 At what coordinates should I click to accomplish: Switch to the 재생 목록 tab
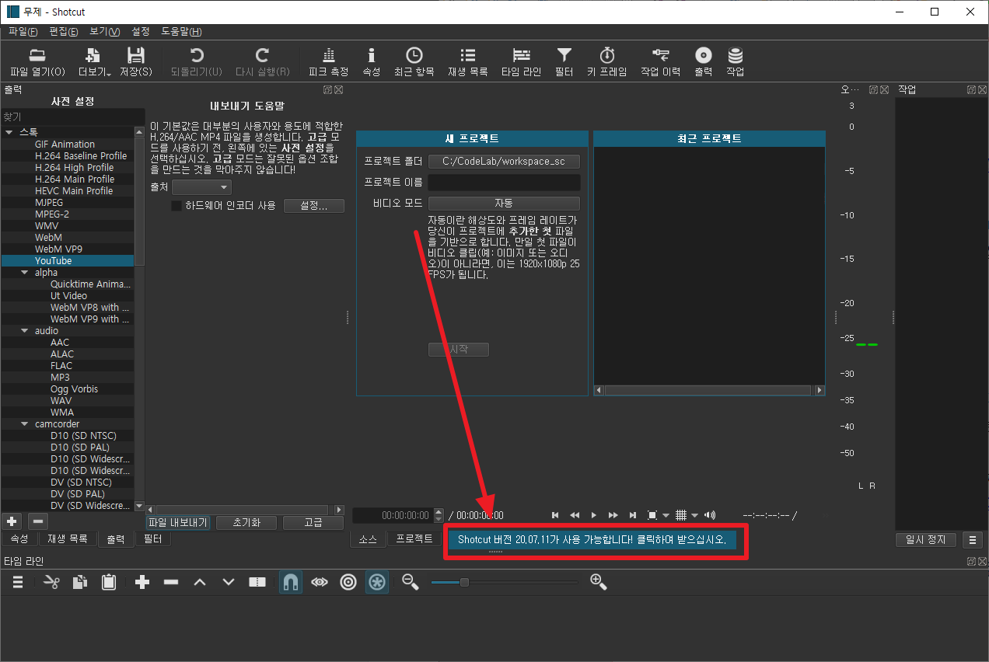pyautogui.click(x=68, y=539)
